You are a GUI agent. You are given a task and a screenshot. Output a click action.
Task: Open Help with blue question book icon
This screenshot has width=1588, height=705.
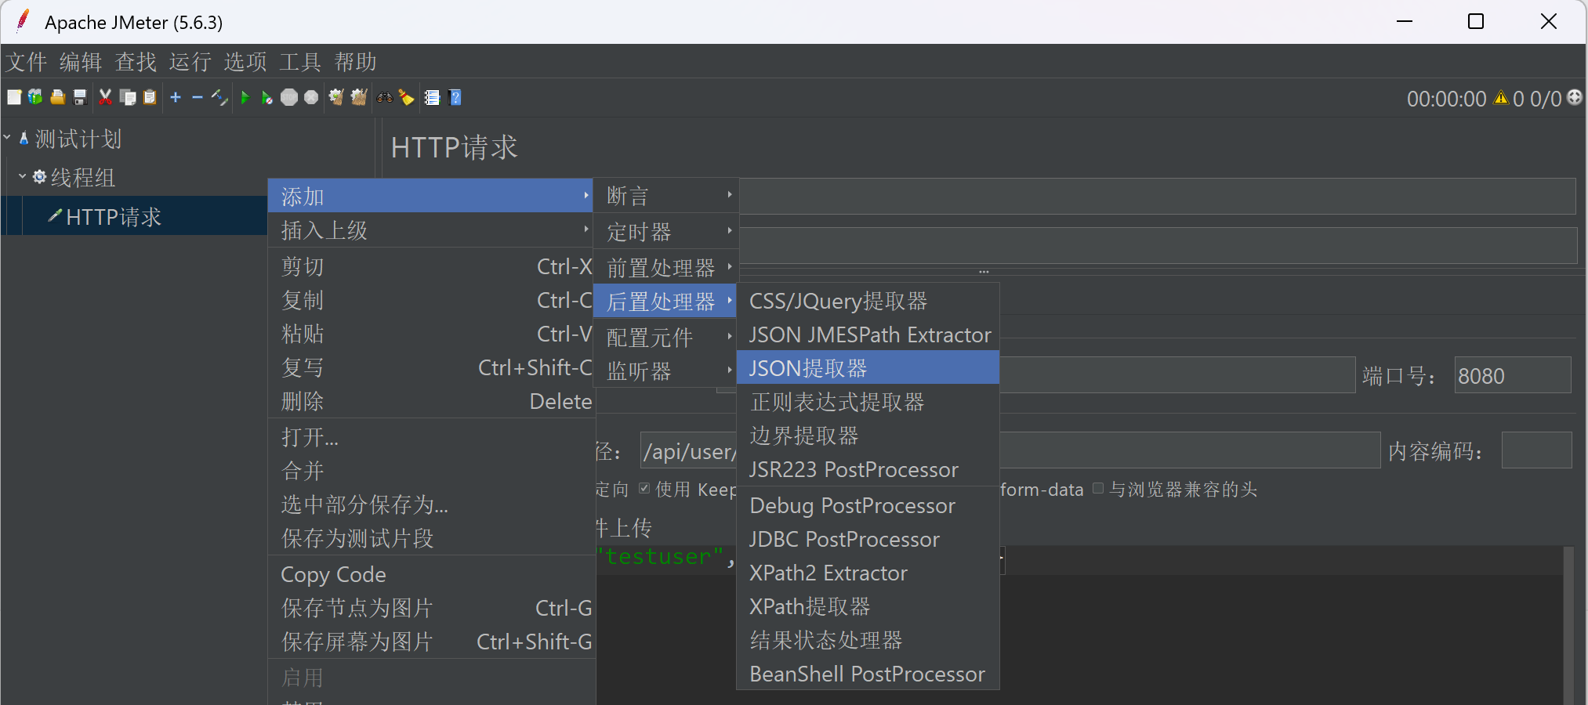coord(455,97)
